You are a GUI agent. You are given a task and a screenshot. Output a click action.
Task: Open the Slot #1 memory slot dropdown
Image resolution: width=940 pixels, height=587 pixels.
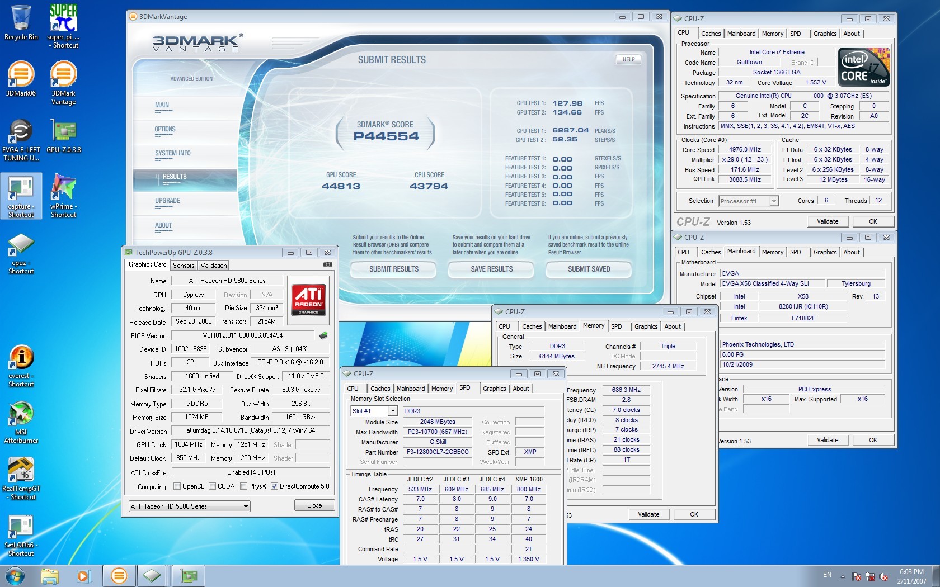tap(374, 411)
